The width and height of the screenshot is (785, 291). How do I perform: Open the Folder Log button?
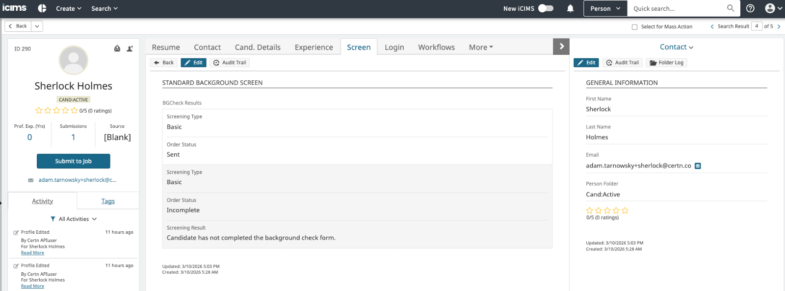pos(666,63)
